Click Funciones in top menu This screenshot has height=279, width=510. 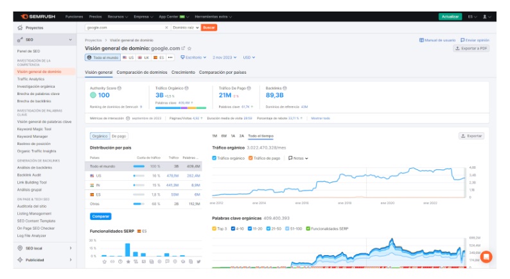click(x=74, y=17)
